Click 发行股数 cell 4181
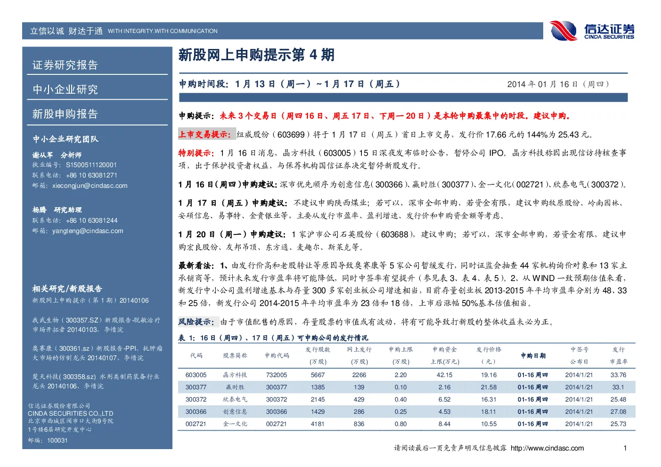Image resolution: width=661 pixels, height=467 pixels. (318, 424)
